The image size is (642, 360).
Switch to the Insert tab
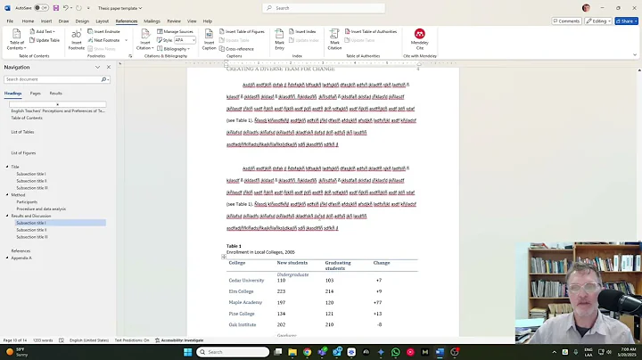click(x=46, y=20)
